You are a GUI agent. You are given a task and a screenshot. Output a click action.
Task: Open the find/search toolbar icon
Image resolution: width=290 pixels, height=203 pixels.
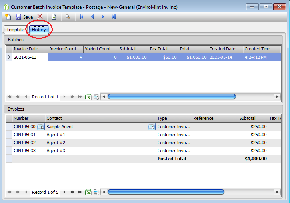tap(68, 17)
